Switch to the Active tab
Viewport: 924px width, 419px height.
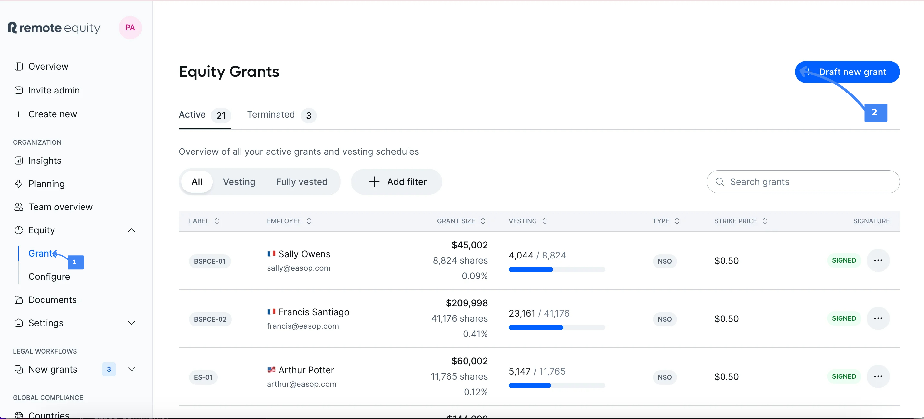(204, 115)
